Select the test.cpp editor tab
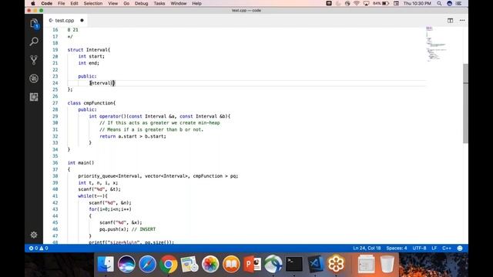Image resolution: width=493 pixels, height=277 pixels. (x=65, y=21)
